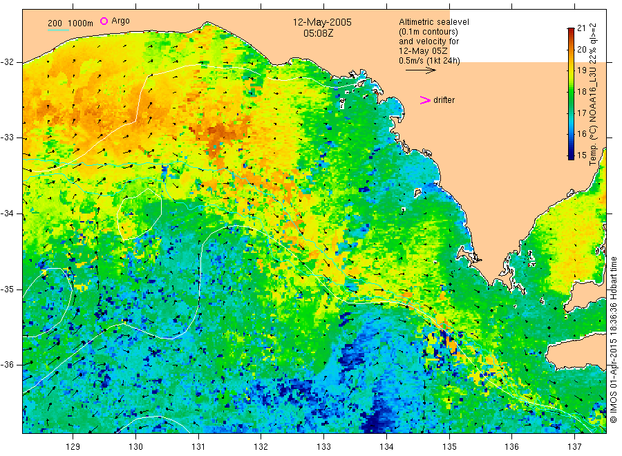Click the magenta drifter arrow symbol

coord(425,100)
